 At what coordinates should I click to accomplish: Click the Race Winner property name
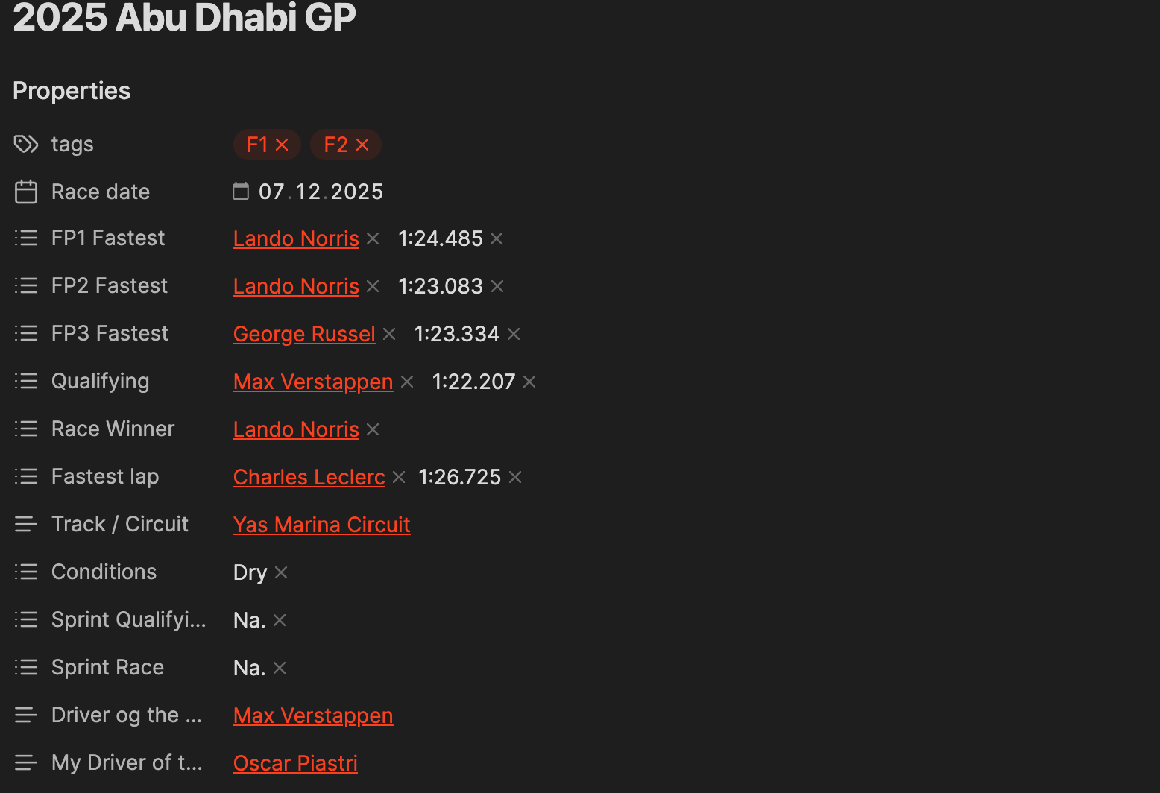tap(113, 429)
